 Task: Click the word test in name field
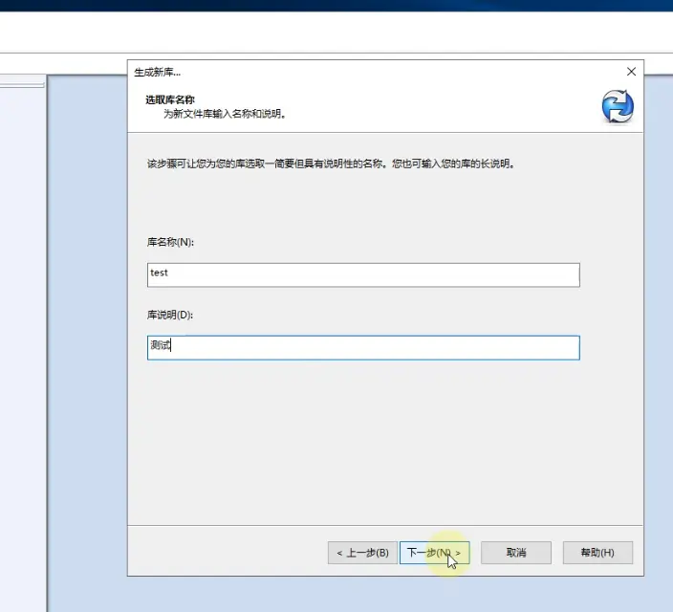click(x=160, y=273)
